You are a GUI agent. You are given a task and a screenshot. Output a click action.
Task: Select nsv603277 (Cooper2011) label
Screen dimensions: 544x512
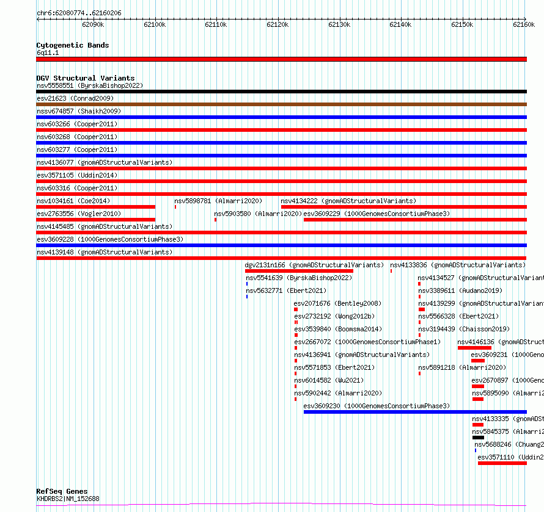(77, 150)
